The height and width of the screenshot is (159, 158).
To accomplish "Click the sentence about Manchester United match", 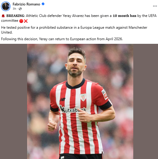I will (74, 30).
